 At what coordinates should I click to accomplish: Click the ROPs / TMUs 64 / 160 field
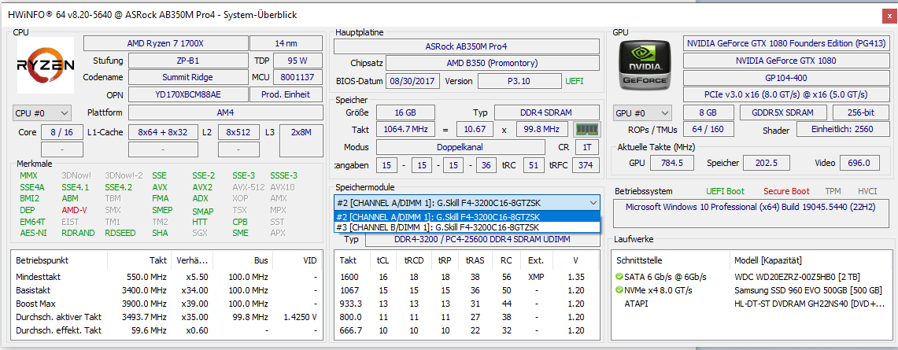(708, 129)
